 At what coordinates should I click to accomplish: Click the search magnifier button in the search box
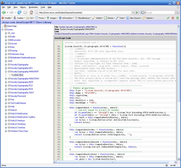click(176, 13)
